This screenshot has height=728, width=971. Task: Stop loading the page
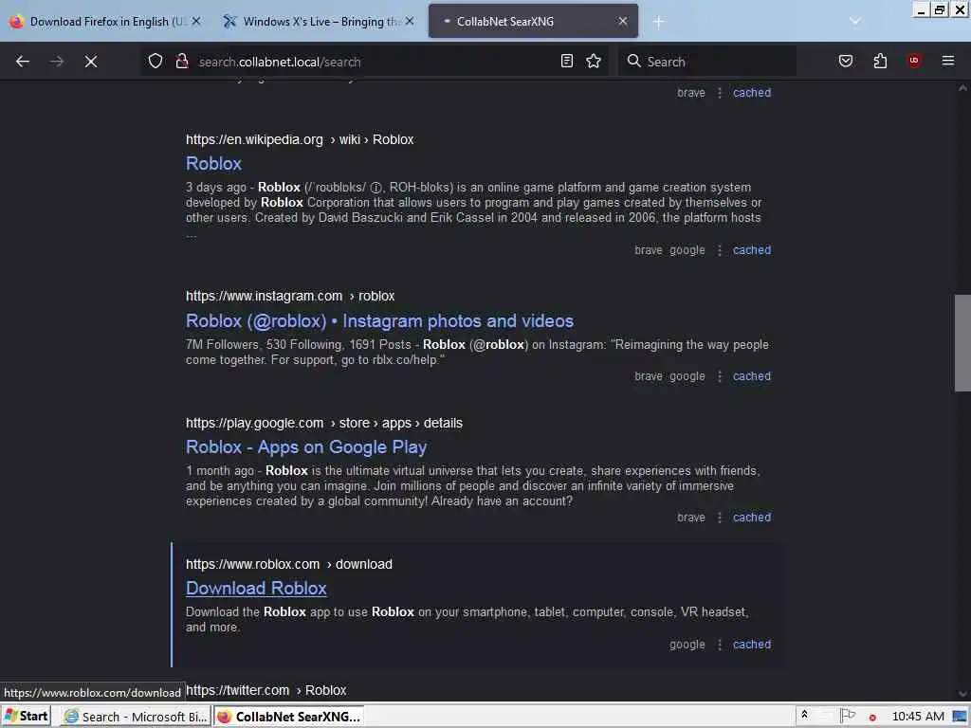91,62
